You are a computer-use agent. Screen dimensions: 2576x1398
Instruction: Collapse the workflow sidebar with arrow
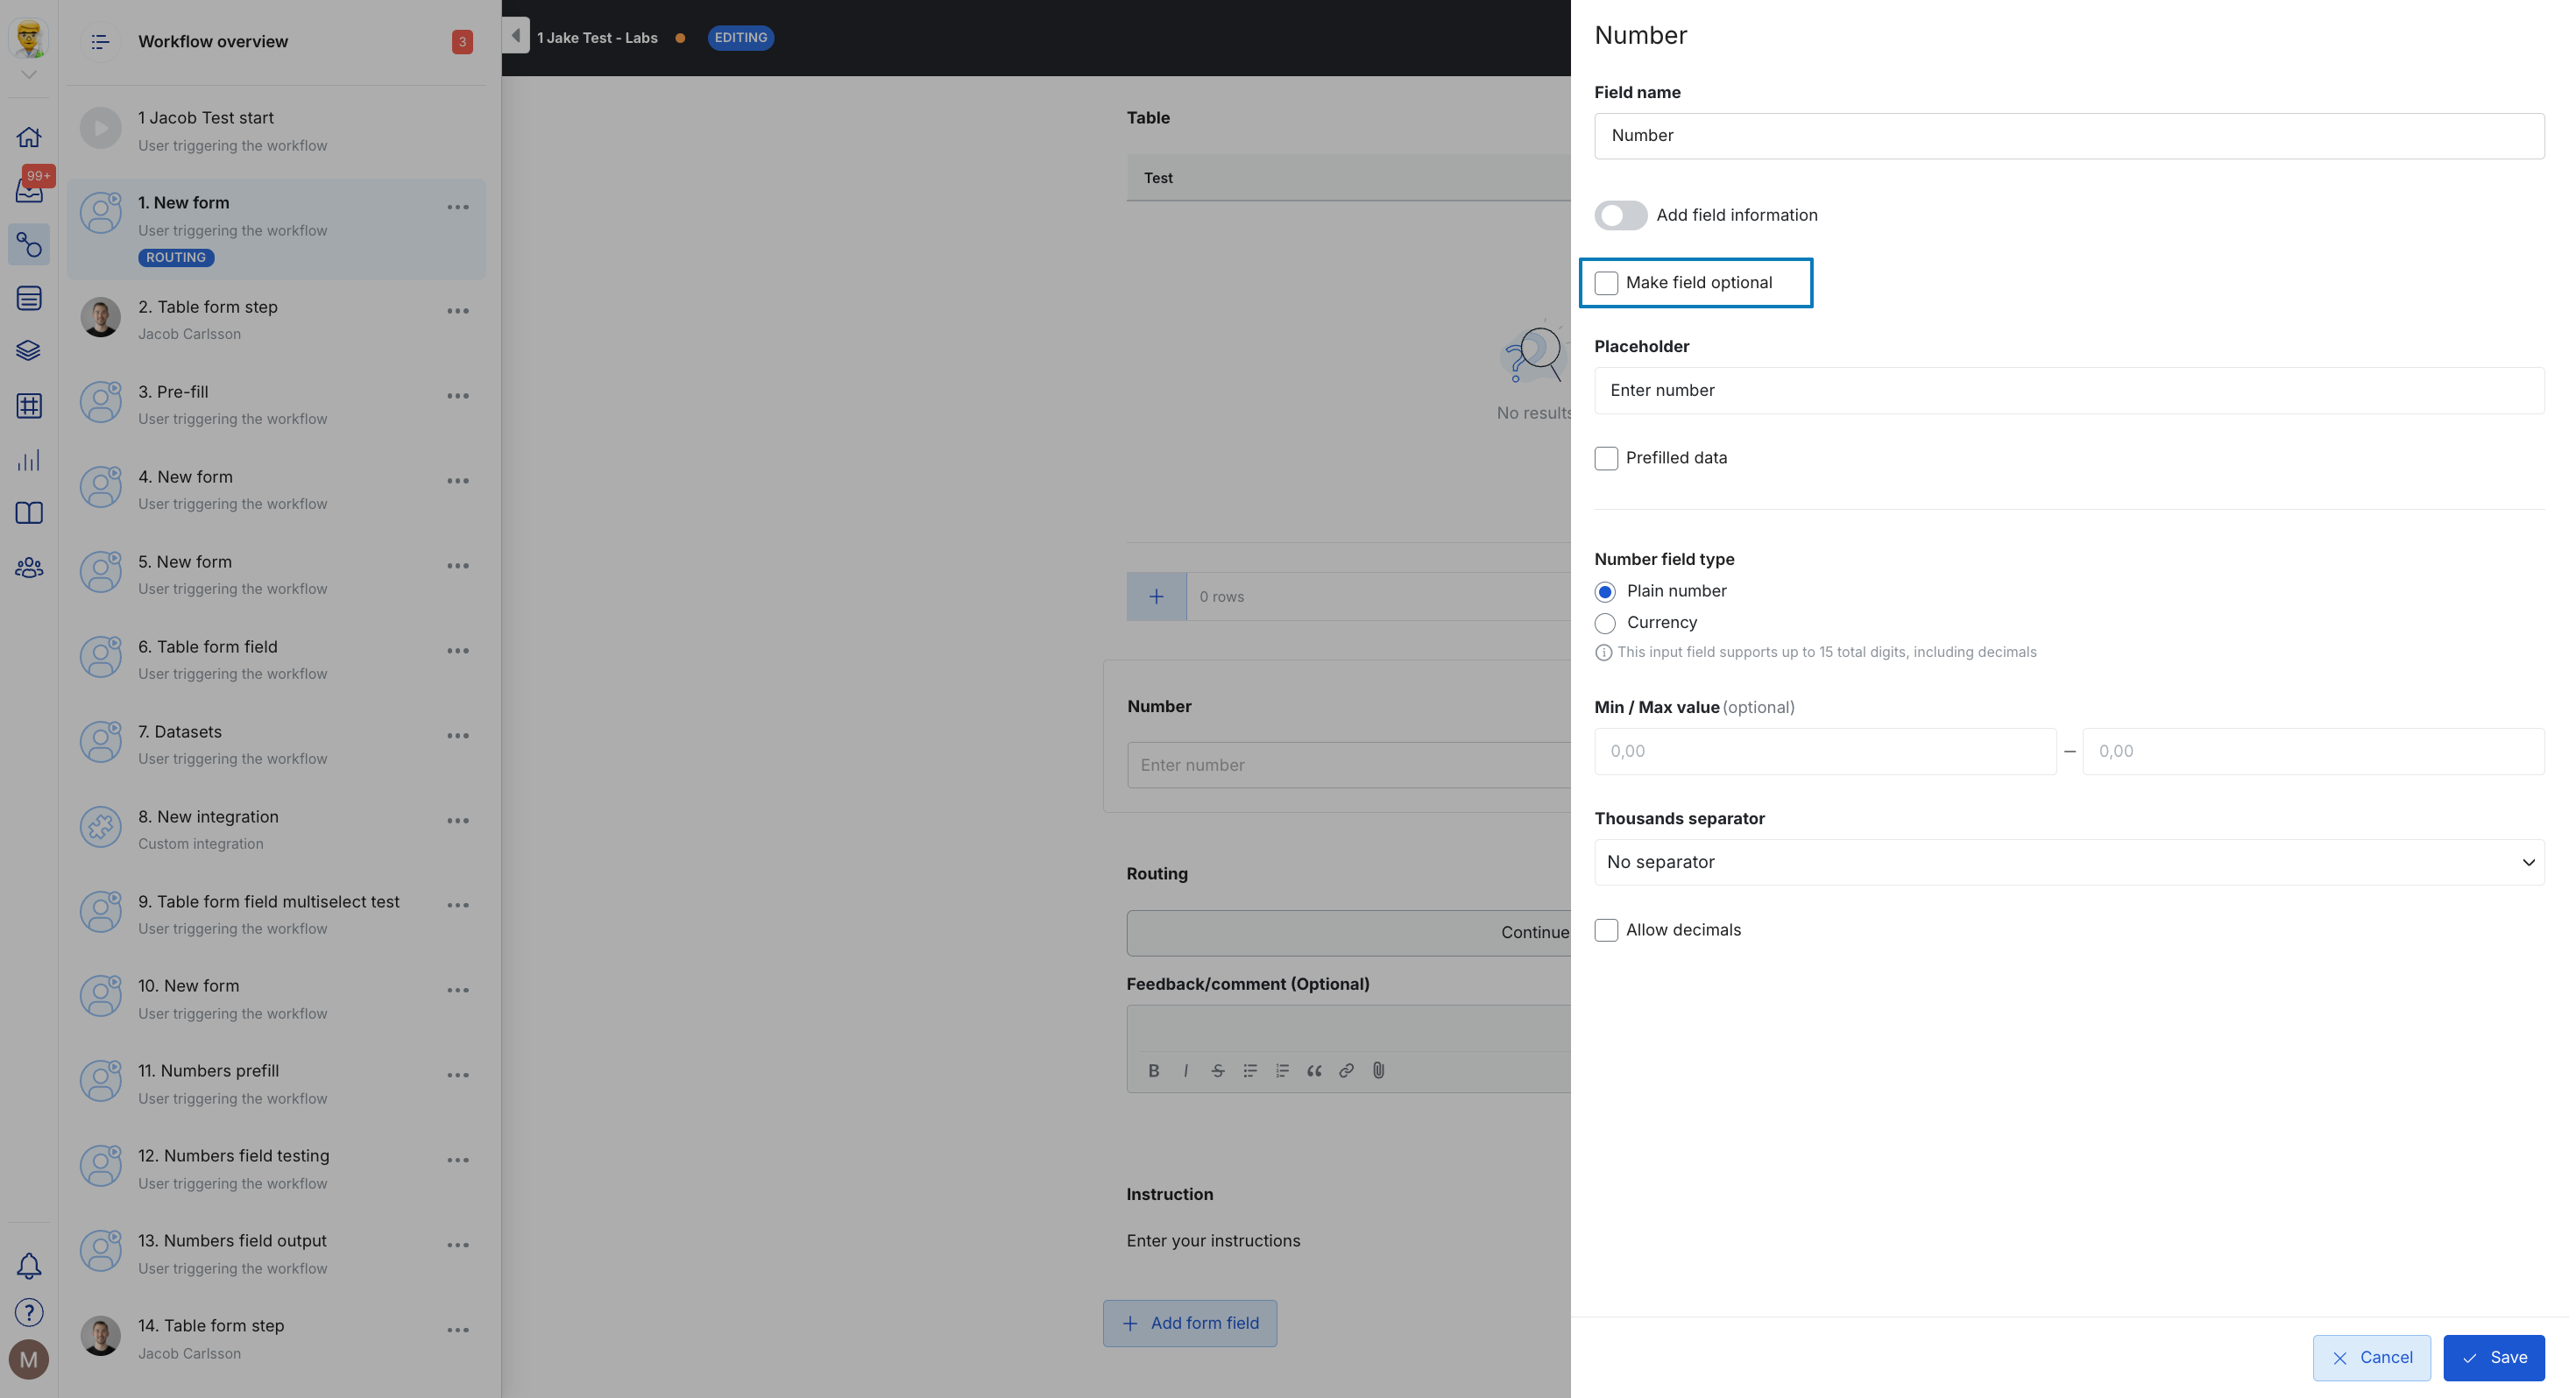coord(515,36)
